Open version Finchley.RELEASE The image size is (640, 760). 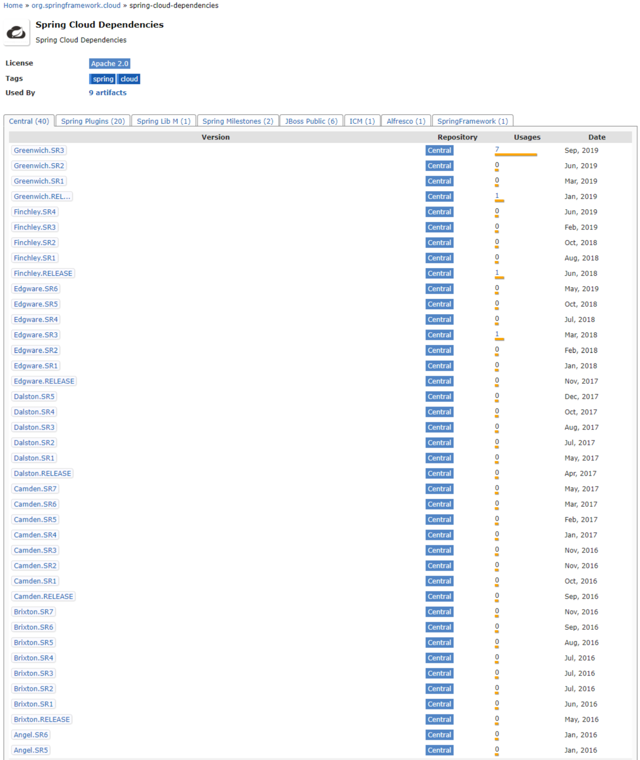43,273
